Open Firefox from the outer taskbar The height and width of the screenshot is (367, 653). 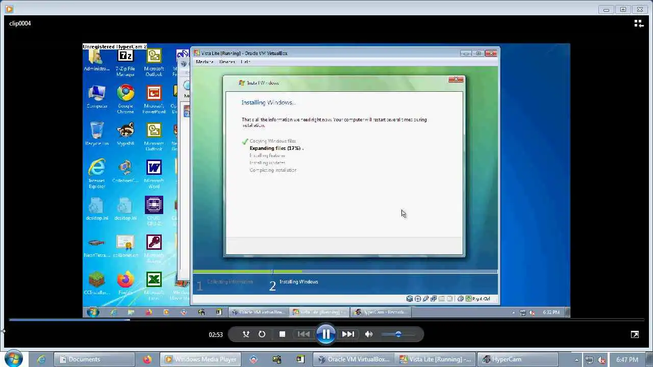[x=147, y=359]
